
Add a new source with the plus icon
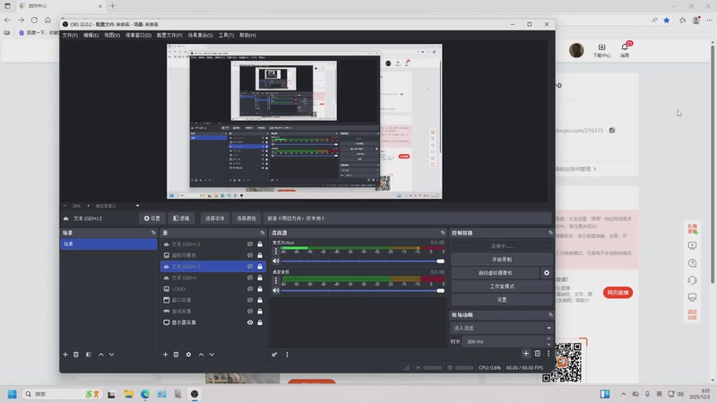pos(165,355)
